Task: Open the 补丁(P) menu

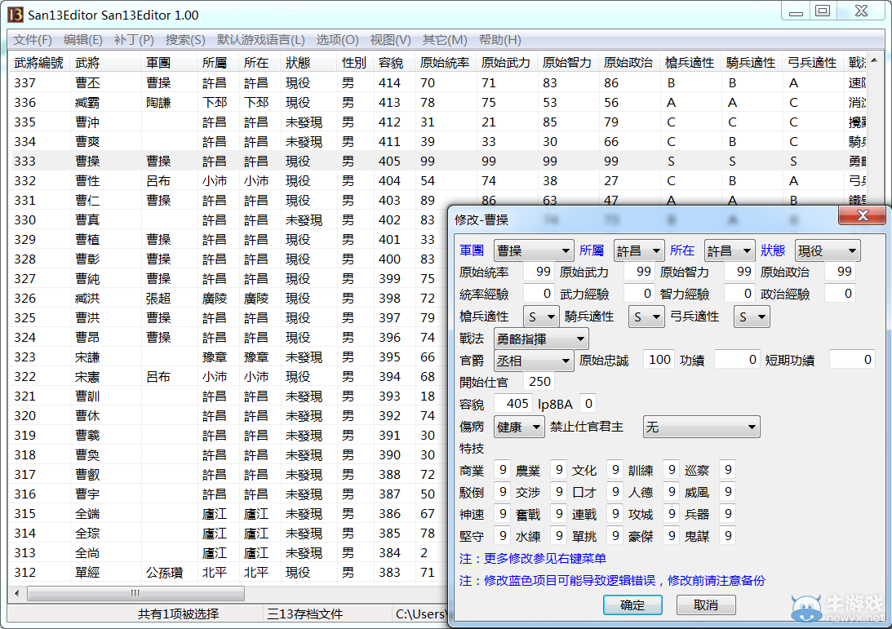Action: tap(134, 40)
